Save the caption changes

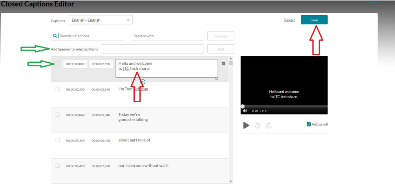[314, 20]
